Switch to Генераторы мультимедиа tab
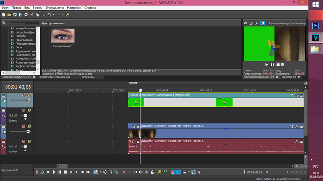 54,77
